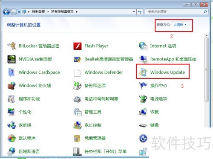
Task: Click the control panel icon in address bar
Action: [x=24, y=12]
